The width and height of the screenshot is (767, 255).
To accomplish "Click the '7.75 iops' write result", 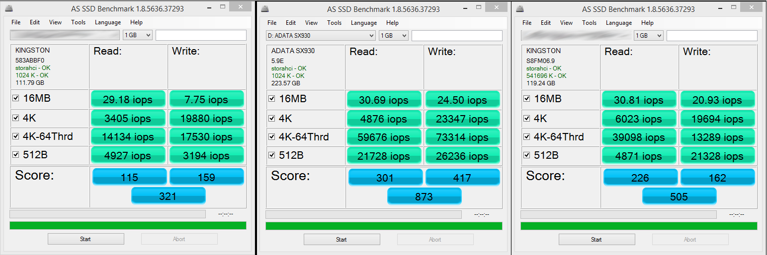I will pyautogui.click(x=207, y=99).
